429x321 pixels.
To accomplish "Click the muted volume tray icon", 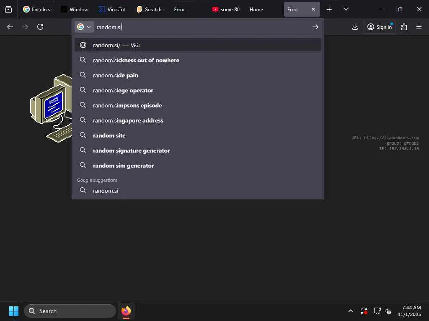I will pyautogui.click(x=388, y=311).
